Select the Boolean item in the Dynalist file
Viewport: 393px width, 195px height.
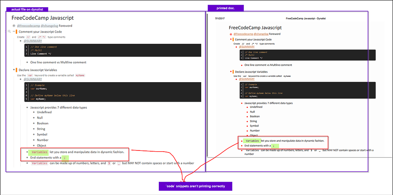[43, 123]
